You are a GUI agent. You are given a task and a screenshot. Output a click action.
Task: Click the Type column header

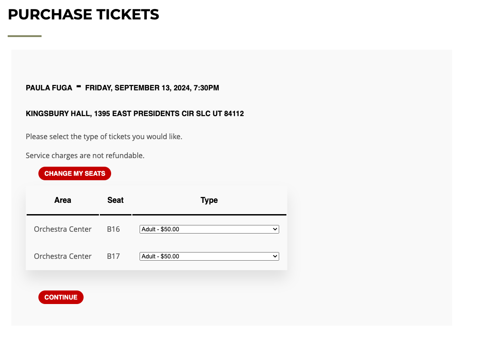(209, 200)
